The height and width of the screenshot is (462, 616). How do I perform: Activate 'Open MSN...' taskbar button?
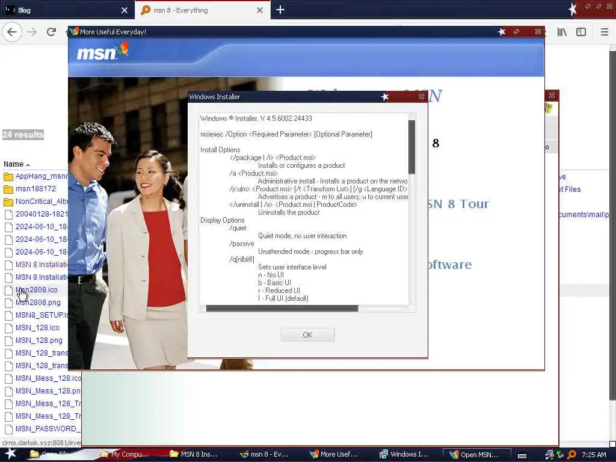476,454
